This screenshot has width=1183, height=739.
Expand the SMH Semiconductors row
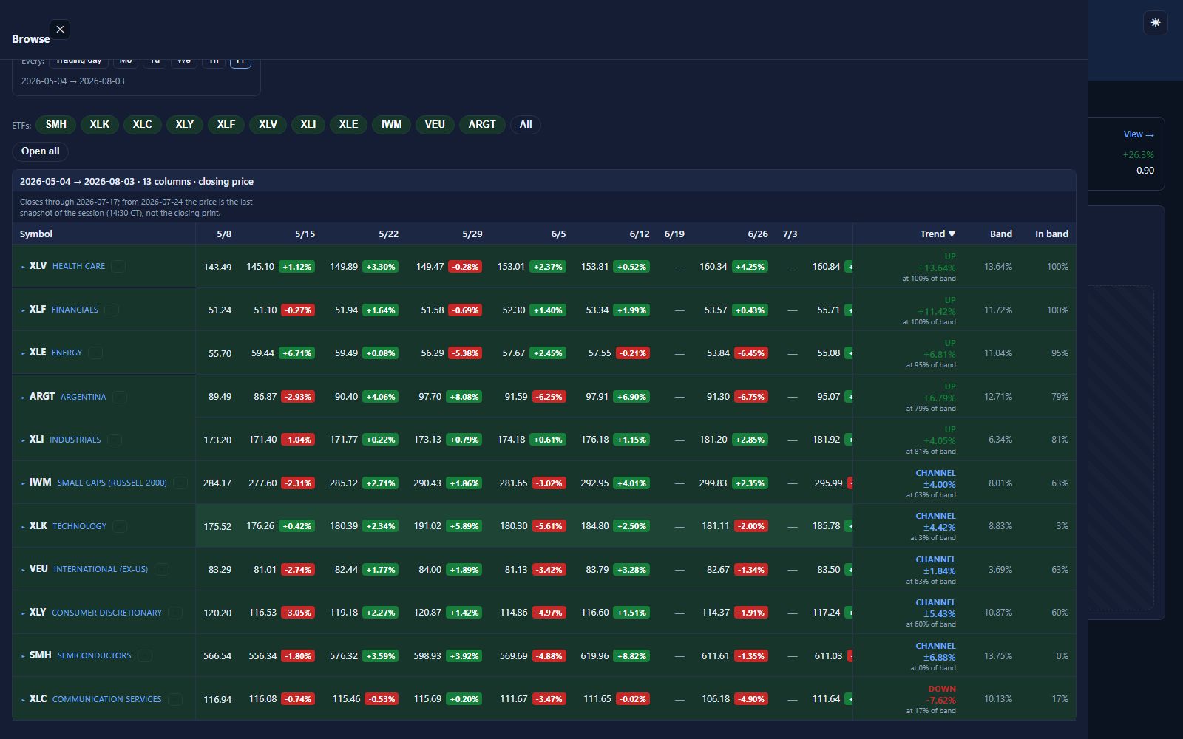[x=23, y=655]
